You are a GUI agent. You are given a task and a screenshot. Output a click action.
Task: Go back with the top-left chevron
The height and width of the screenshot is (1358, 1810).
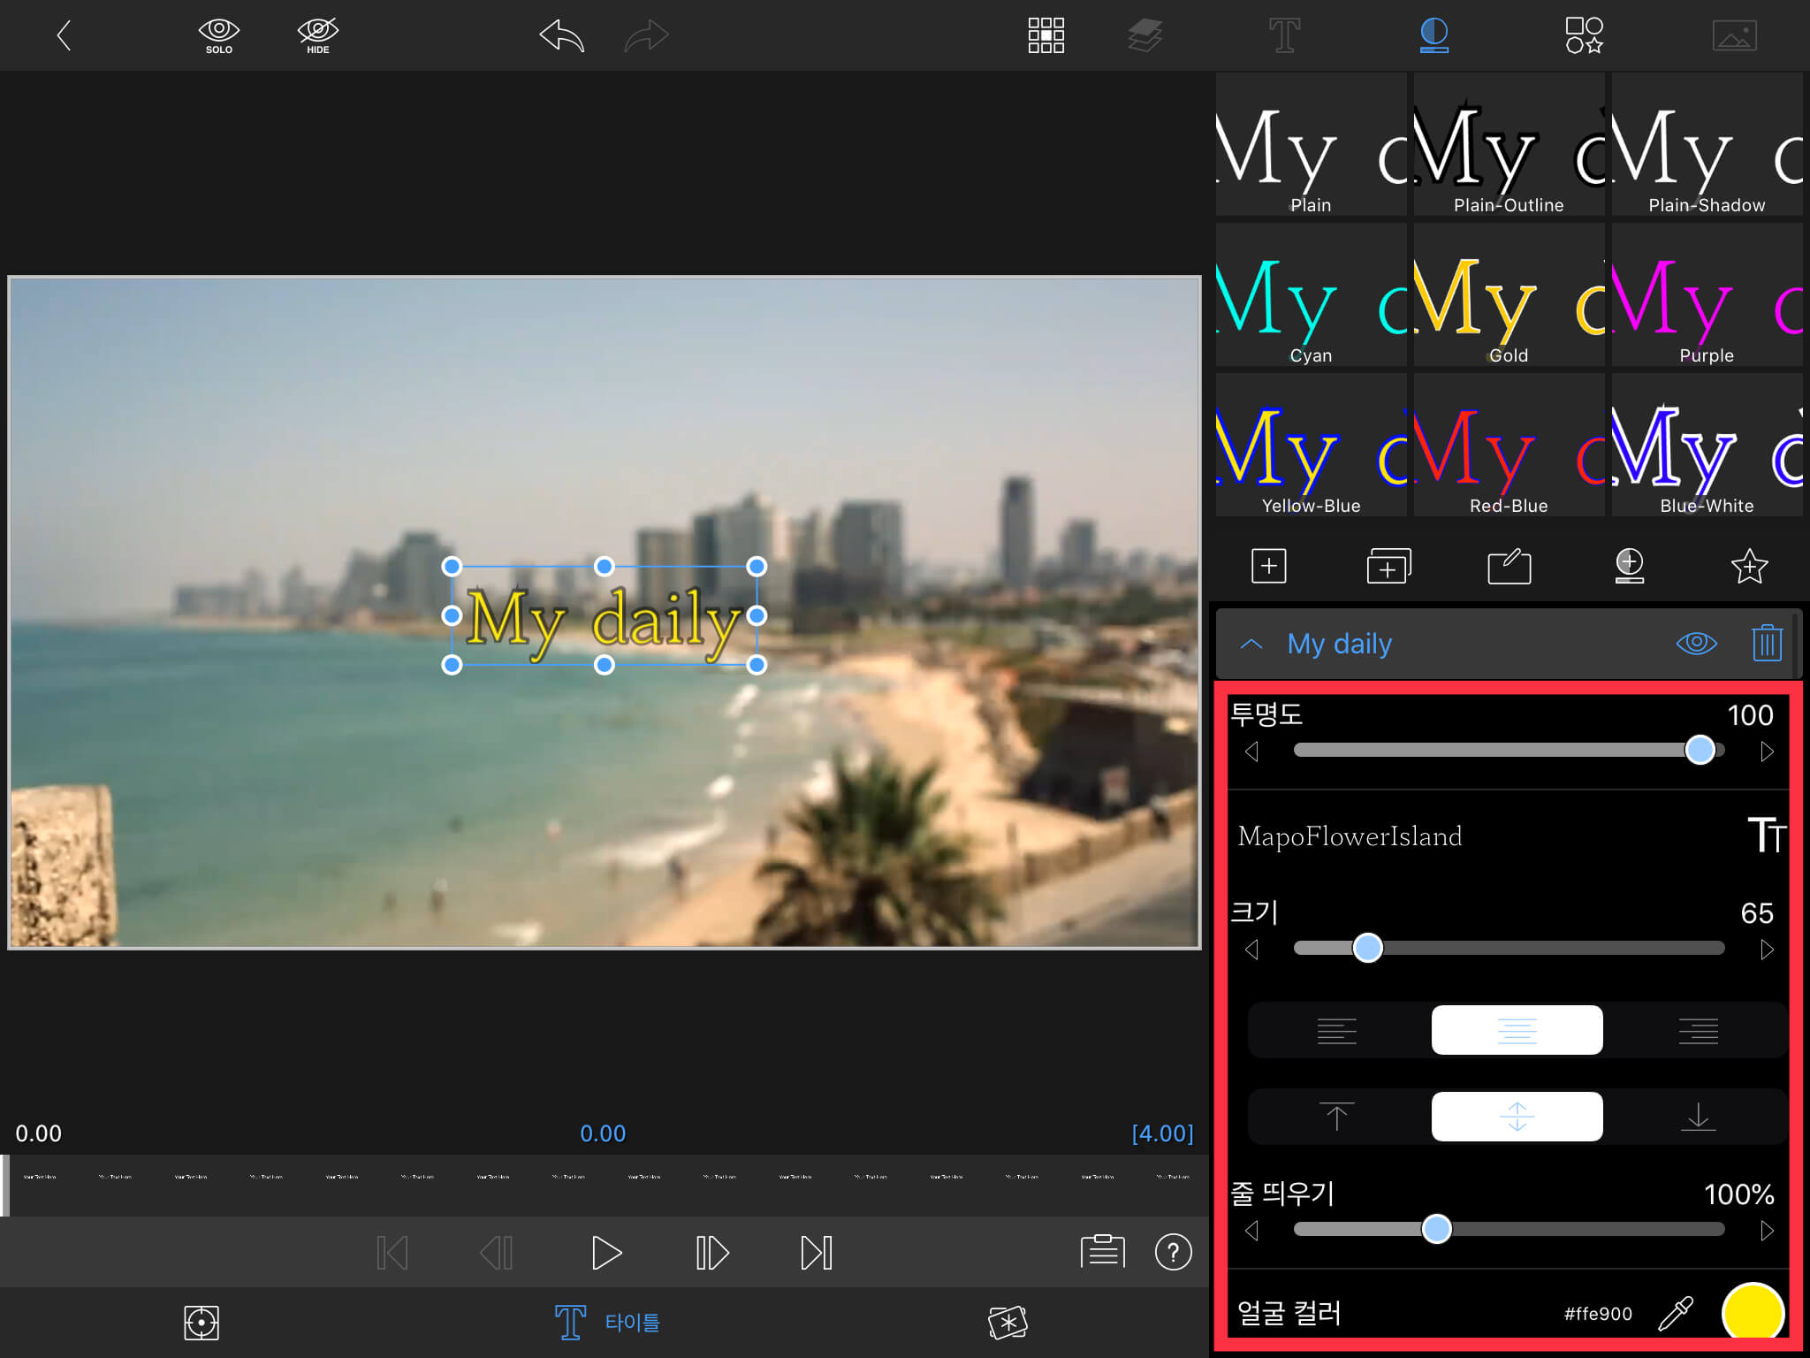(x=64, y=36)
